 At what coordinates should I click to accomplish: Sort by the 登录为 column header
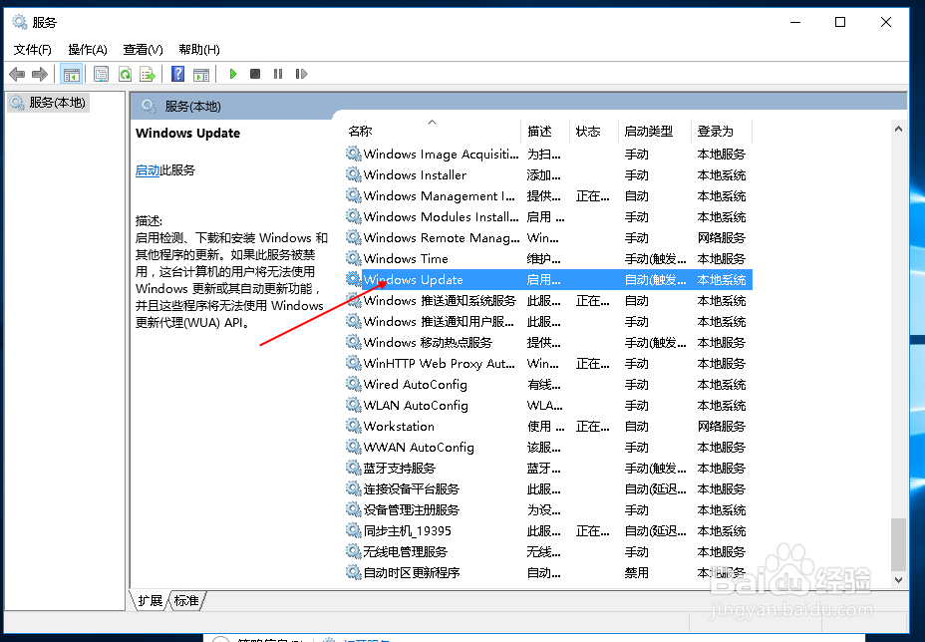[x=722, y=131]
